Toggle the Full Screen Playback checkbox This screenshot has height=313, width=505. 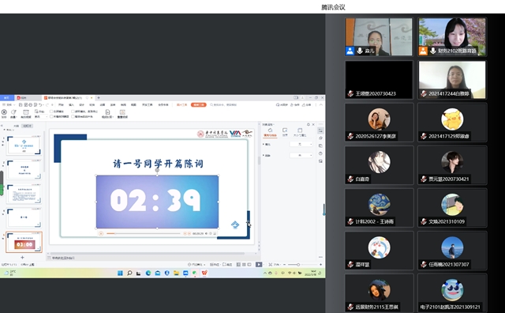(51, 111)
